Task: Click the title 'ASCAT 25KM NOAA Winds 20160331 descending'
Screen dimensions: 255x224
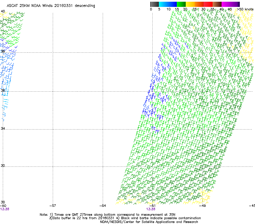Action: (x=51, y=6)
